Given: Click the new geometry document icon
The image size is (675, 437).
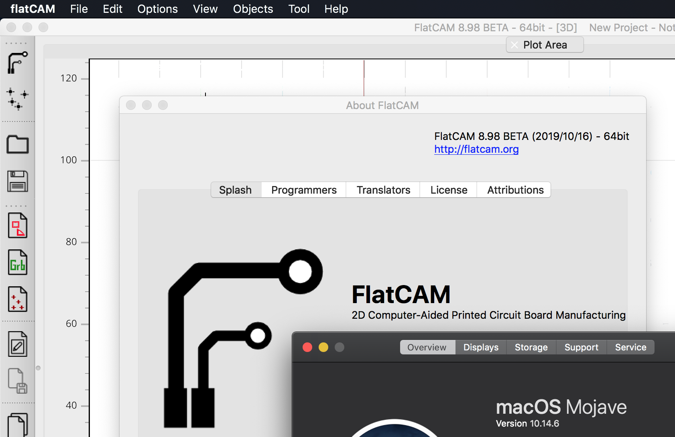Looking at the screenshot, I should click(18, 225).
